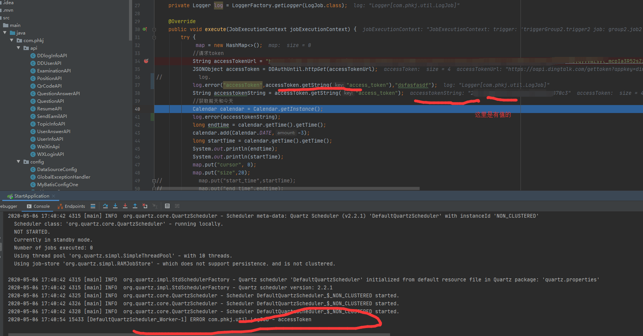Viewport: 643px width, 336px height.
Task: Toggle the breakpoint on line 34
Action: click(x=146, y=61)
